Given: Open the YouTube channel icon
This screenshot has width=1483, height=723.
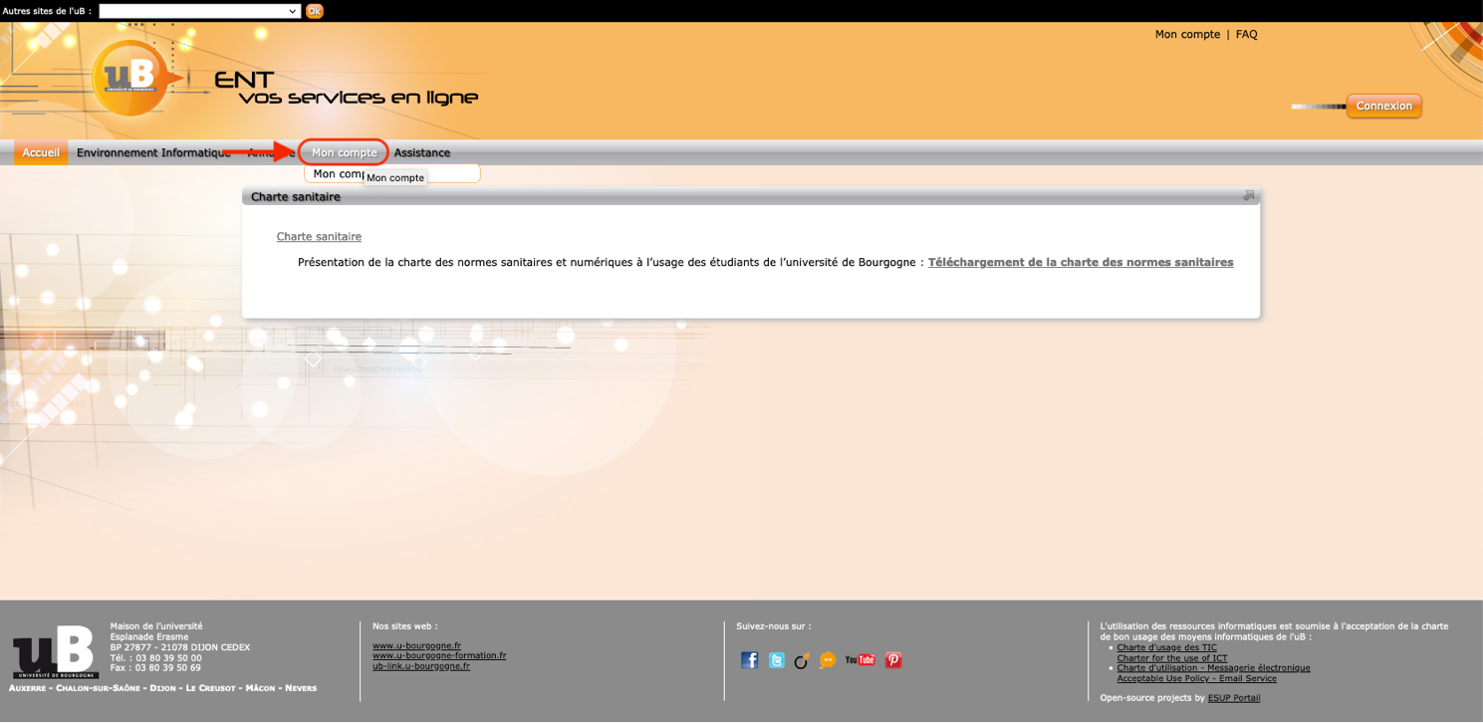Looking at the screenshot, I should tap(860, 660).
